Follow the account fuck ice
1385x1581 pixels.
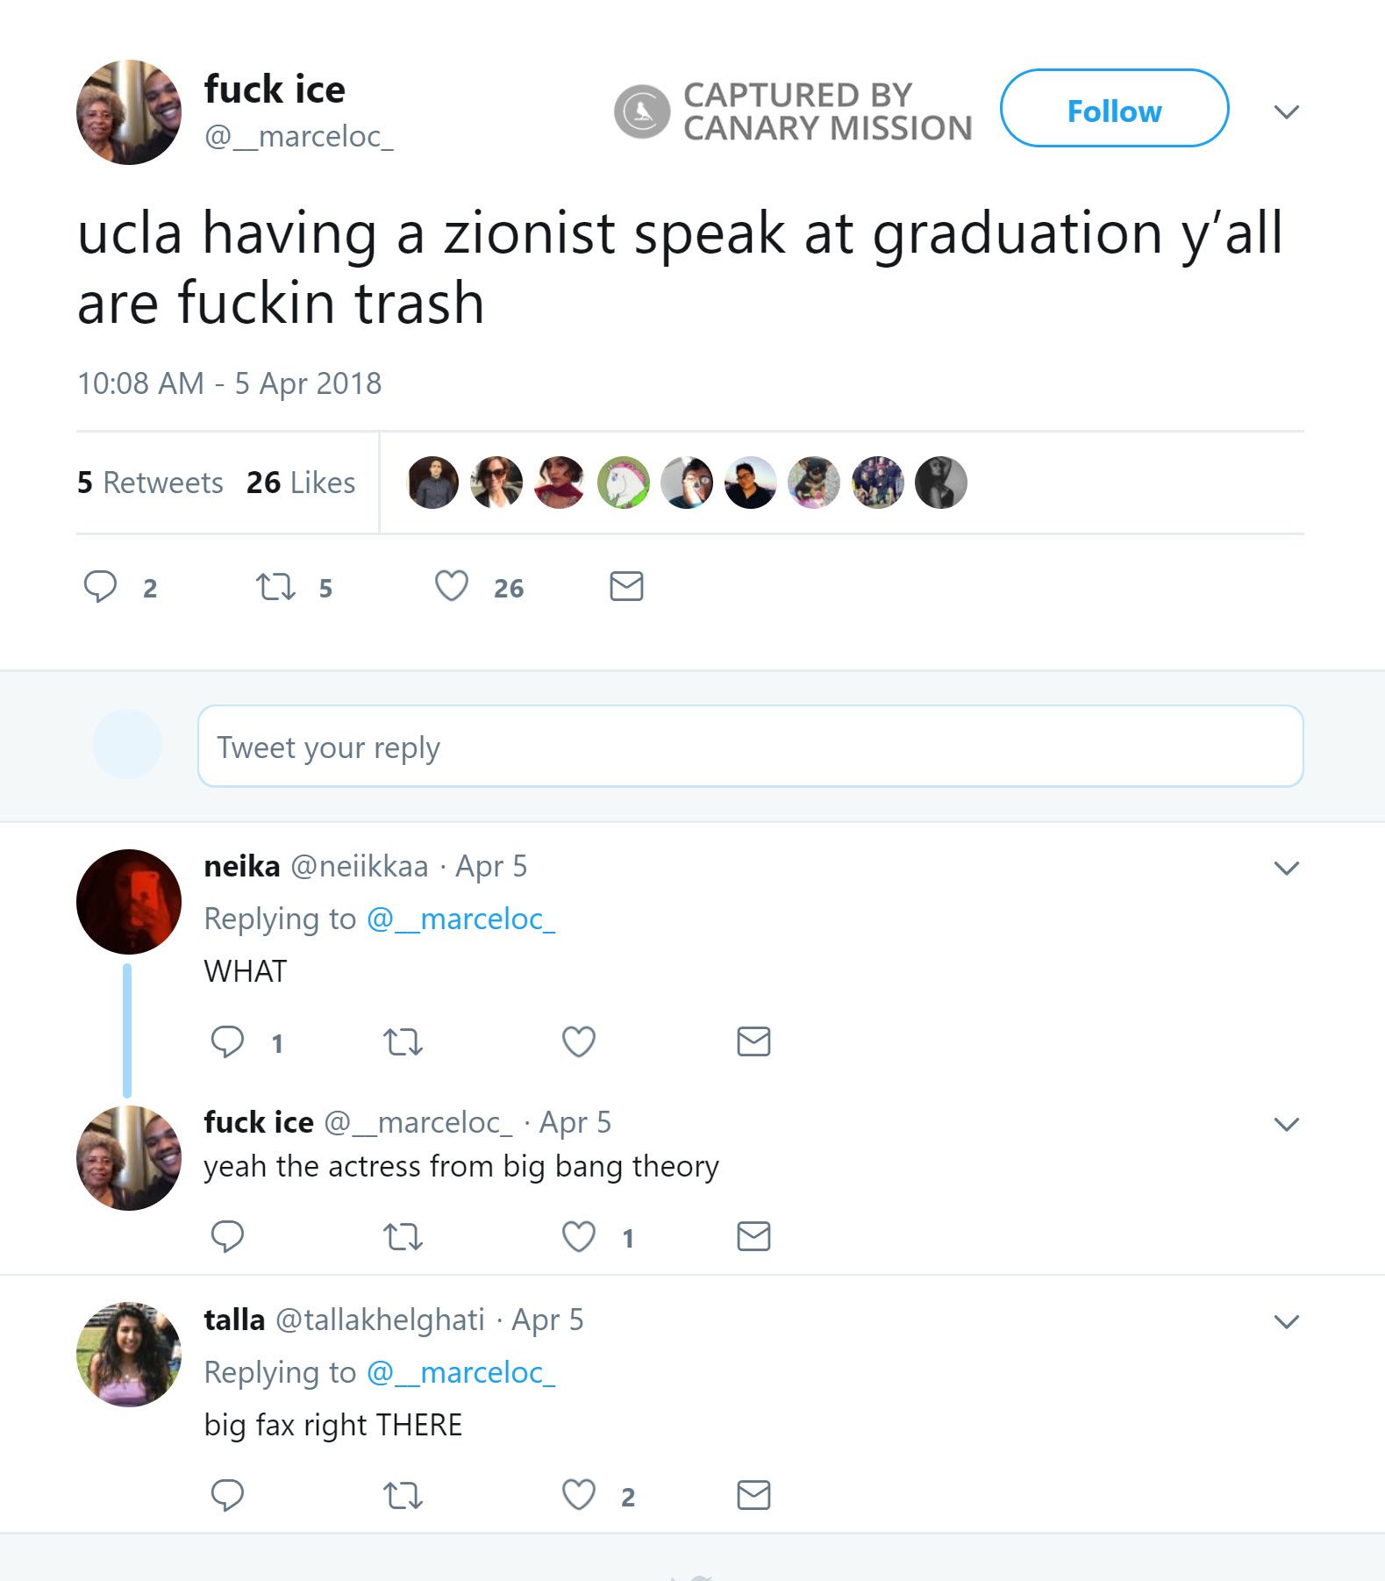[x=1114, y=111]
